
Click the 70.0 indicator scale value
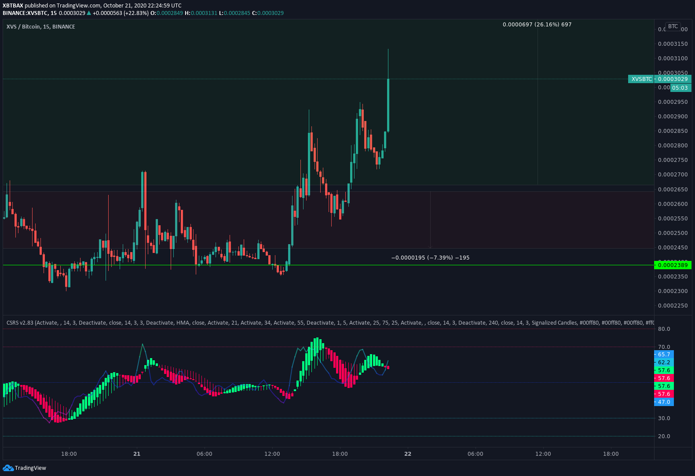click(664, 347)
